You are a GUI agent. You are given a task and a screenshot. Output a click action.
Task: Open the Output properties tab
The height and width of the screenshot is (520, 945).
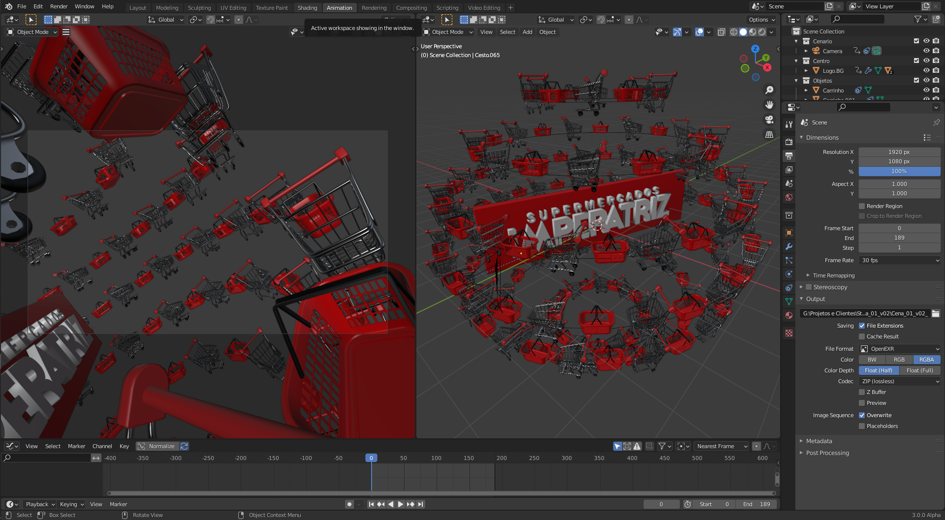pos(789,155)
